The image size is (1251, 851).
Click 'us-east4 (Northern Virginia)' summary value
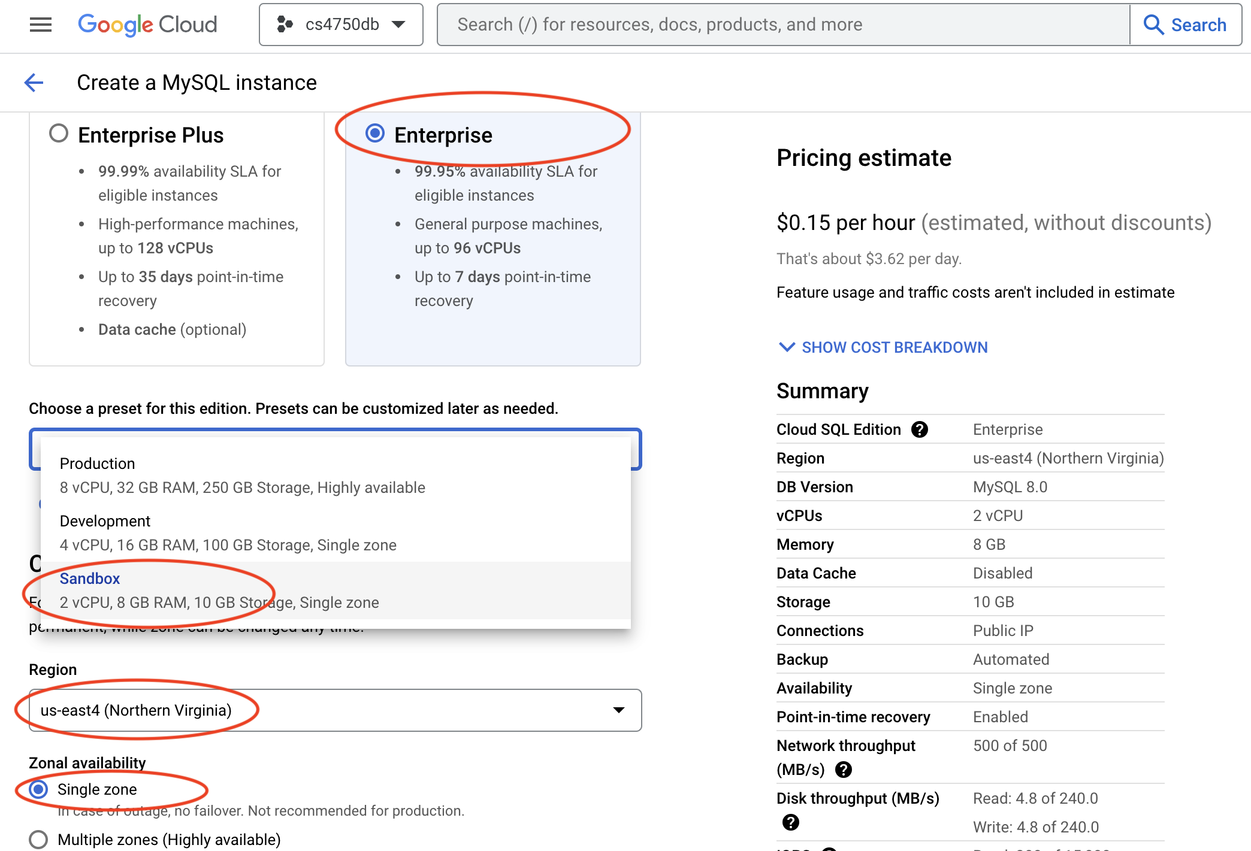1068,458
